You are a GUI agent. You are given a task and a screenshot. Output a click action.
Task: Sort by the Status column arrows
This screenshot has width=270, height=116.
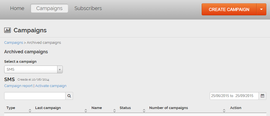click(144, 111)
